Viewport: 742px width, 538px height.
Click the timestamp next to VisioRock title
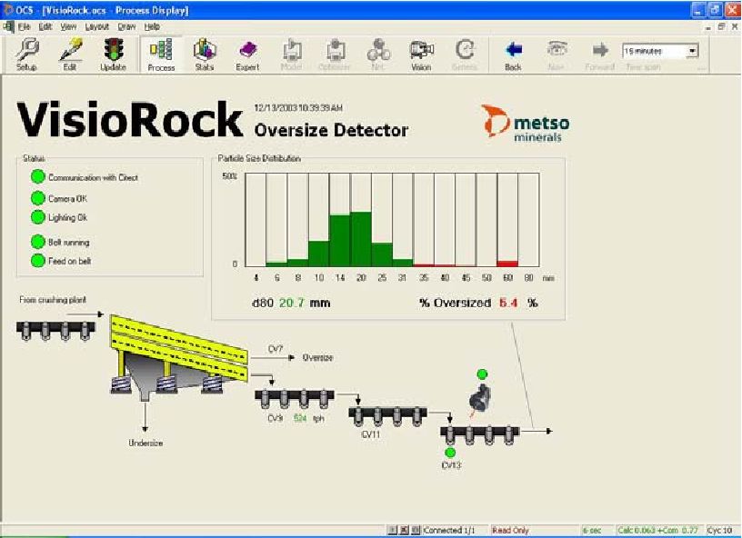(x=298, y=108)
